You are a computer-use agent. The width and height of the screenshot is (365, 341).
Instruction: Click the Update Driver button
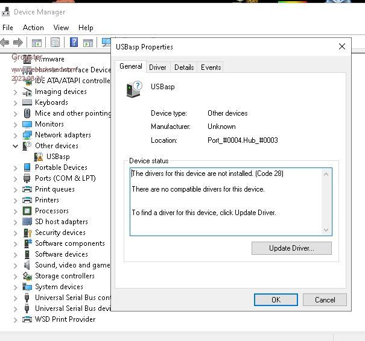291,248
